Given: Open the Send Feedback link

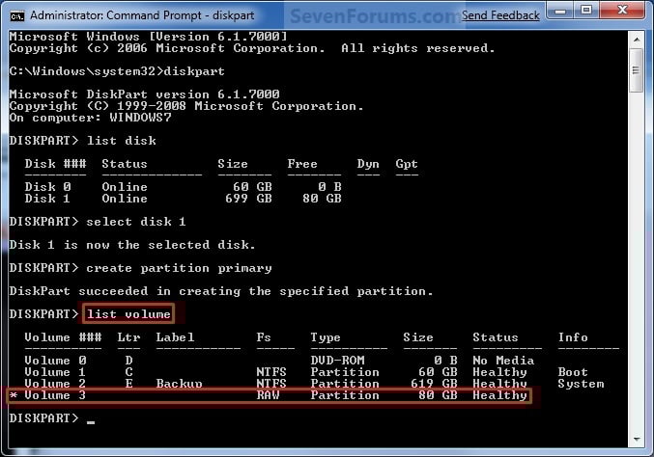Looking at the screenshot, I should (500, 15).
